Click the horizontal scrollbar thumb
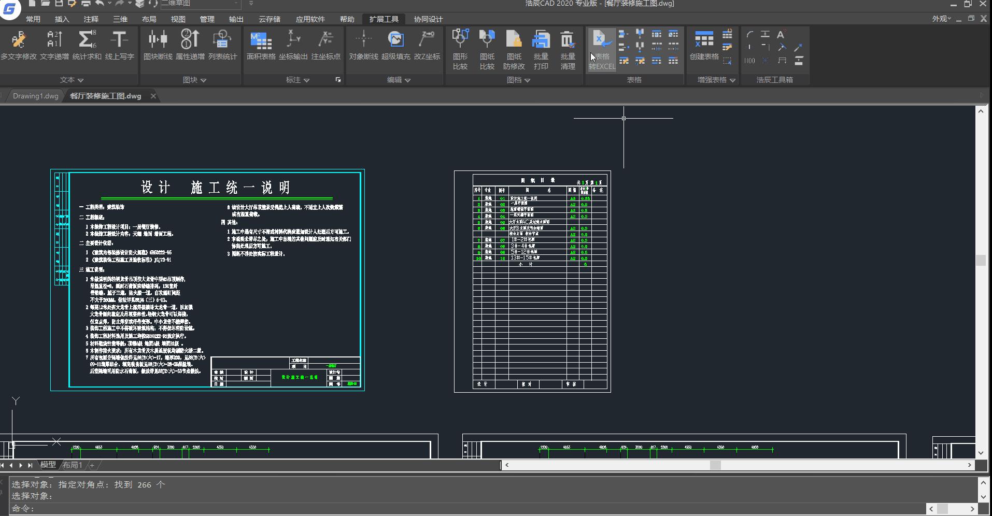Viewport: 992px width, 516px height. point(715,465)
